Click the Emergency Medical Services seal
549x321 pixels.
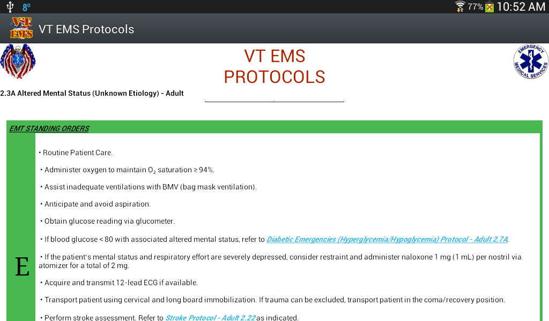(x=530, y=61)
